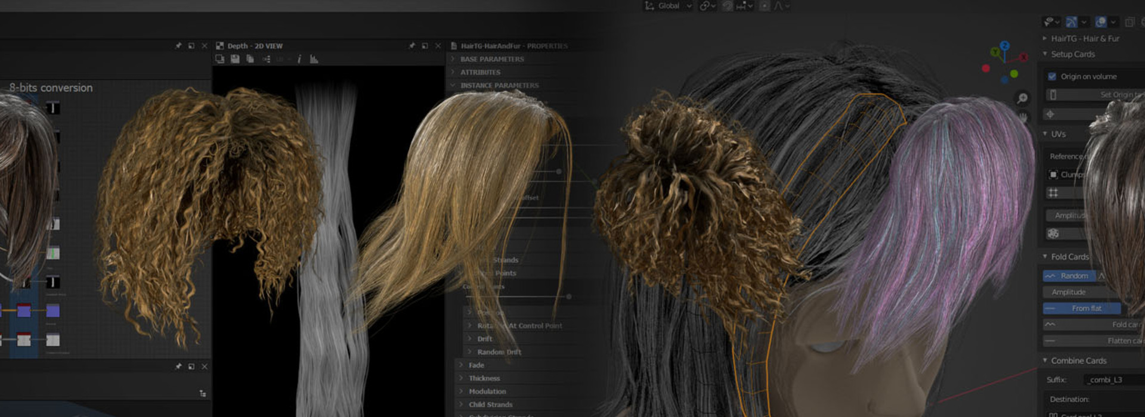Click the Depth - 2D VIEW panel title
This screenshot has width=1145, height=417.
(255, 46)
